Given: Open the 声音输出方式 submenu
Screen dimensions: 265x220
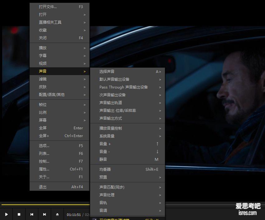Looking at the screenshot, I should (x=128, y=118).
